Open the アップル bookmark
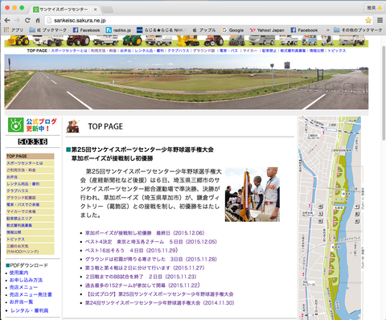This screenshot has height=320, width=386. [x=204, y=30]
